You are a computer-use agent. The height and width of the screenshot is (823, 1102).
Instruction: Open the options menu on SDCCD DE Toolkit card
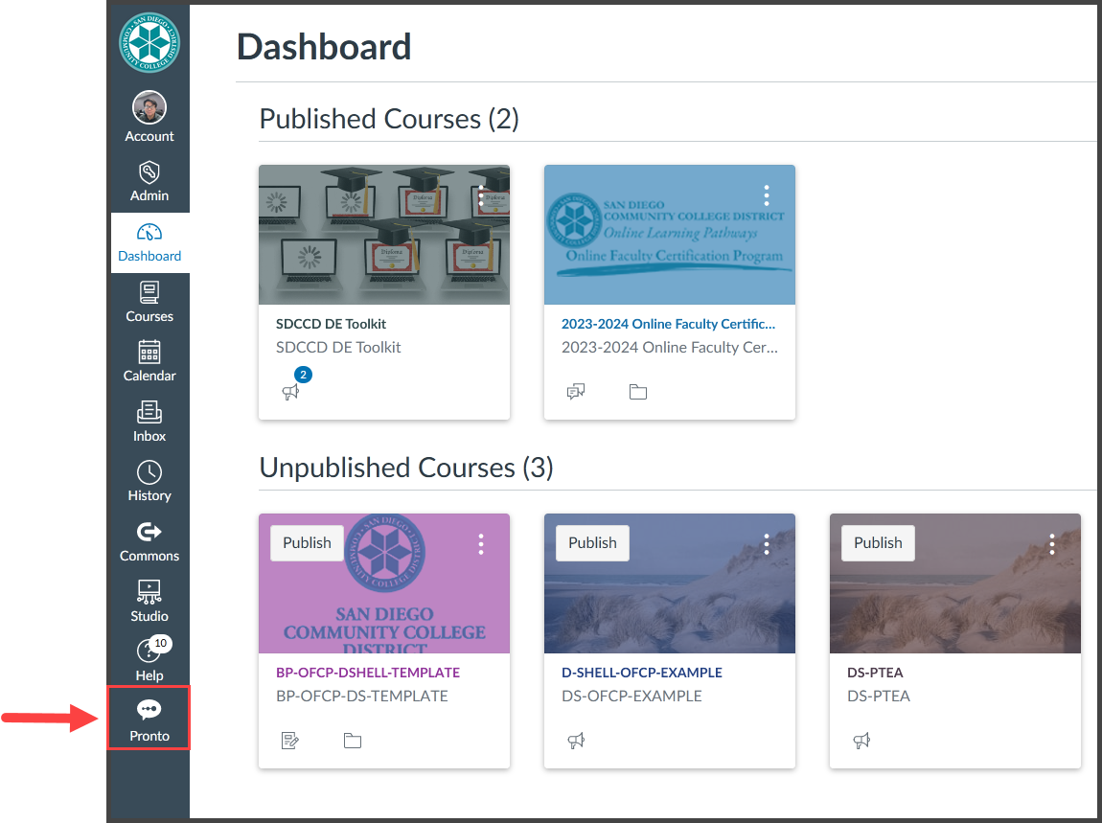point(481,195)
